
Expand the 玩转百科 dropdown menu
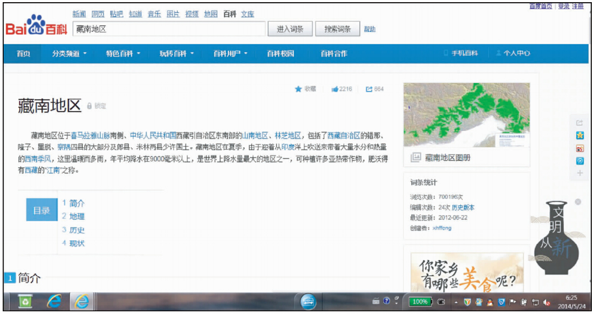[x=176, y=53]
